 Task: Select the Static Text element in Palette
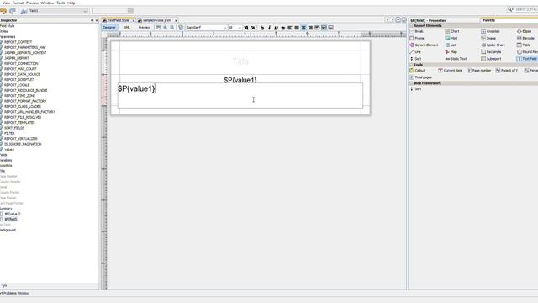coord(456,59)
